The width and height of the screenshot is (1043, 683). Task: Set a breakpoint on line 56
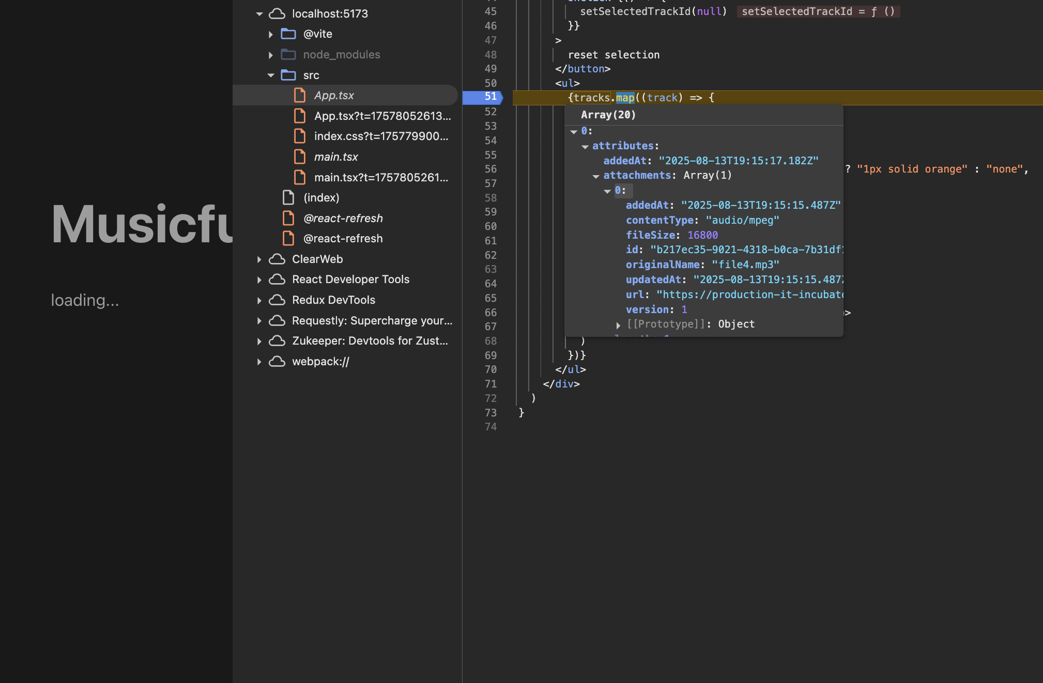point(490,169)
